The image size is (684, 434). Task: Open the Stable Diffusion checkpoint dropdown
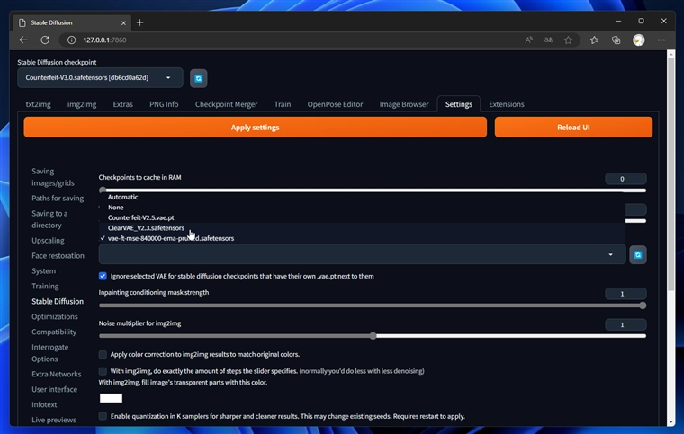click(x=100, y=78)
